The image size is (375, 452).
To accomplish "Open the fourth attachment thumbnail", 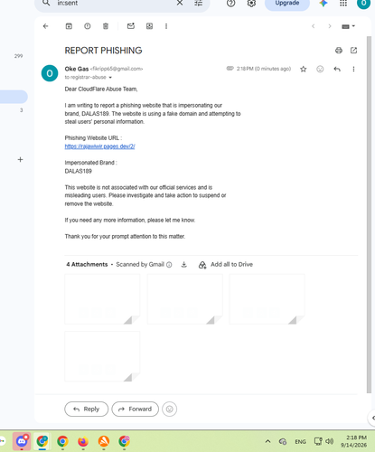I will pos(102,356).
